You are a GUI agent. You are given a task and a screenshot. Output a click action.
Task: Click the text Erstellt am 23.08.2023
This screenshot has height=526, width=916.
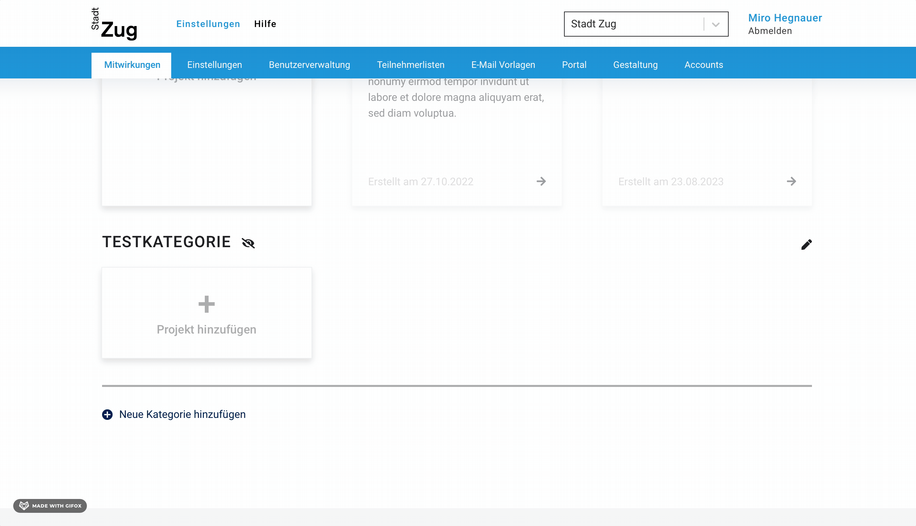coord(671,182)
